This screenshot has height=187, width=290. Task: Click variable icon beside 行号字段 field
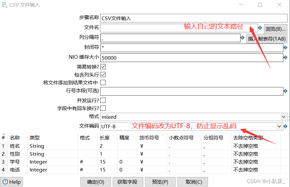tap(285, 91)
